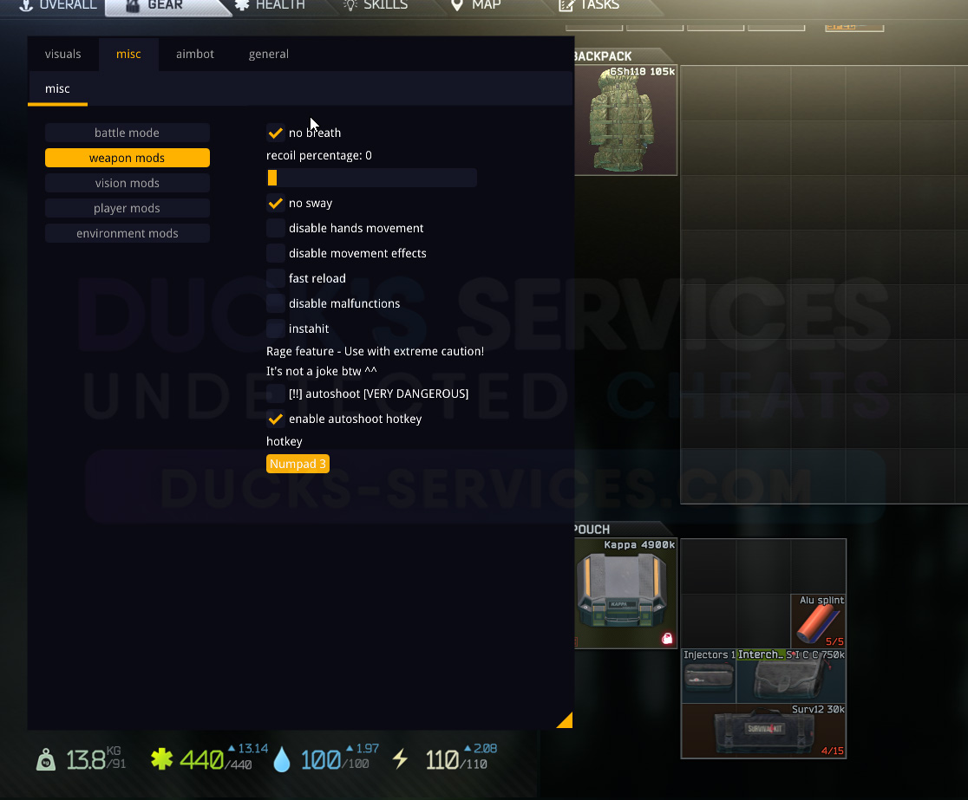Image resolution: width=968 pixels, height=800 pixels.
Task: Select the Alu splint item
Action: (x=818, y=621)
